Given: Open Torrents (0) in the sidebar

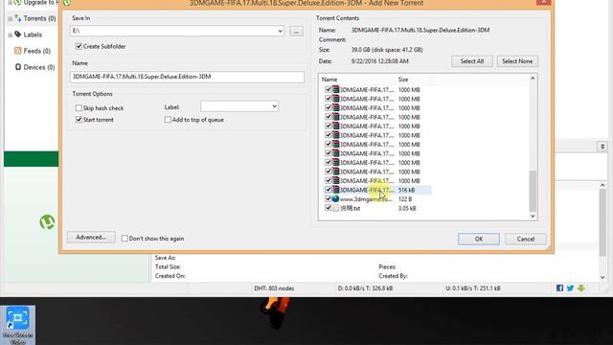Looking at the screenshot, I should [39, 18].
